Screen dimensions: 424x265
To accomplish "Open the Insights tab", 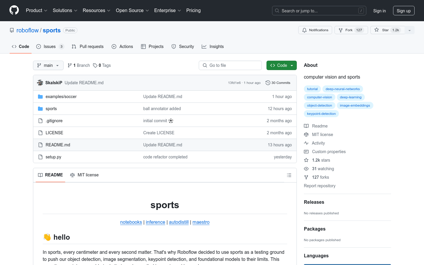I will click(213, 47).
